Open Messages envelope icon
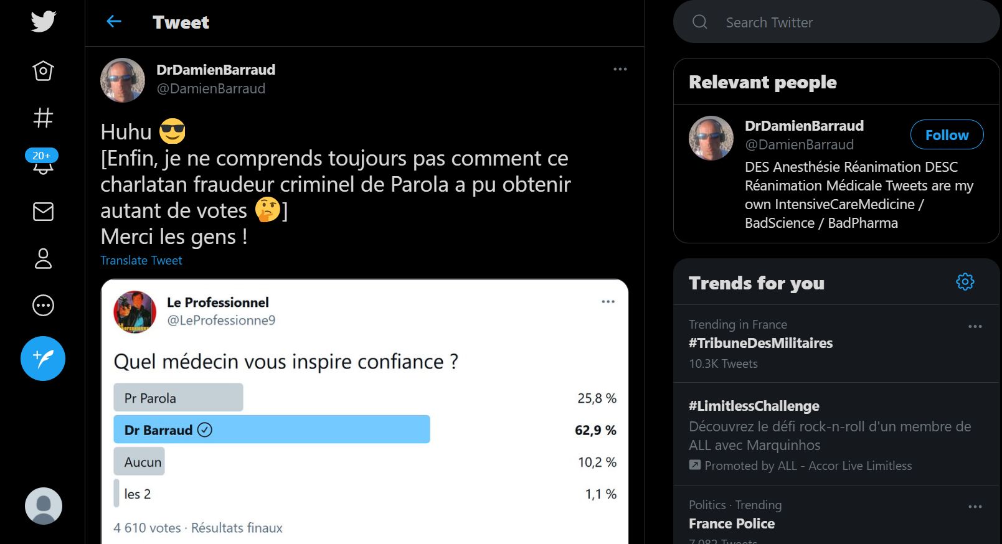 43,212
